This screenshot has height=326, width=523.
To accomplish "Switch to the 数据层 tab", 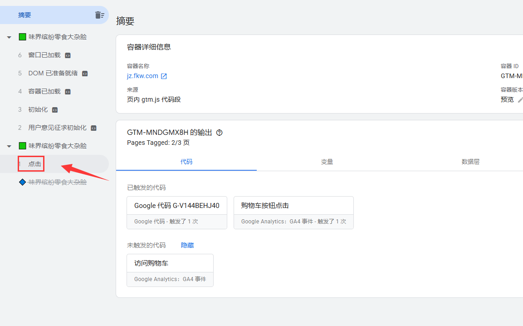I will [x=470, y=162].
